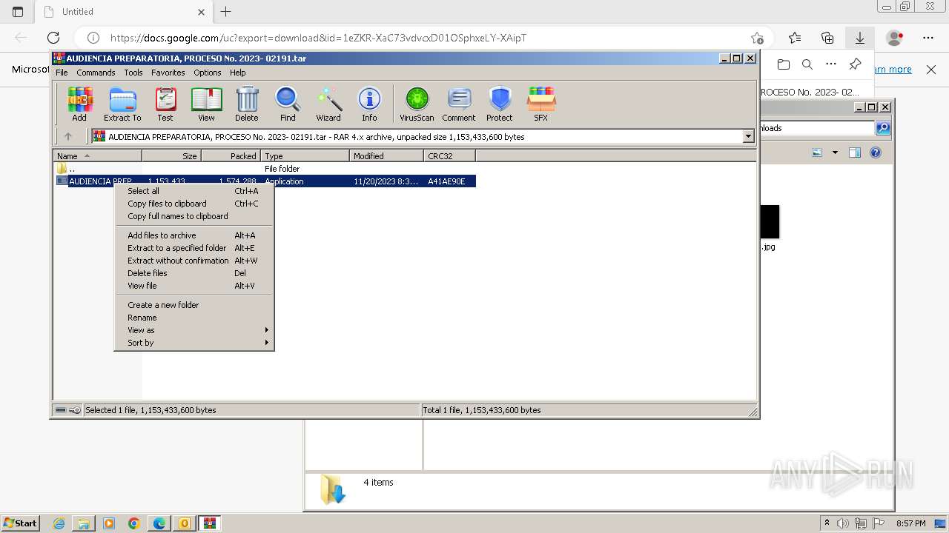Go up one folder level arrow

[68, 136]
